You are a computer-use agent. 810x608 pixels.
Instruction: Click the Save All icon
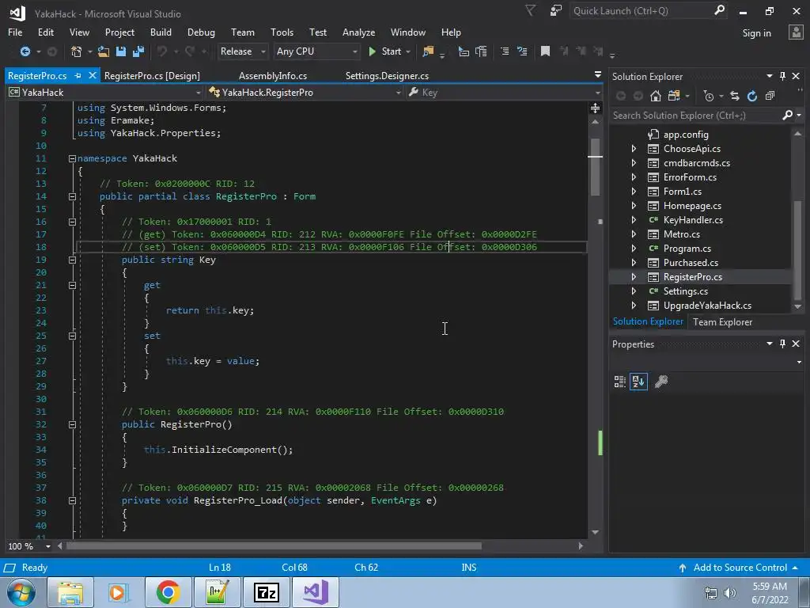(138, 51)
